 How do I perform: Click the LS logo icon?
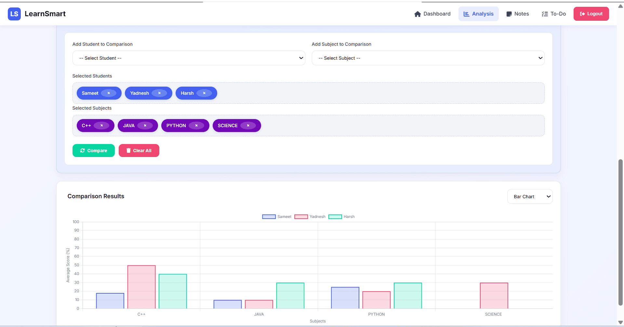click(14, 14)
